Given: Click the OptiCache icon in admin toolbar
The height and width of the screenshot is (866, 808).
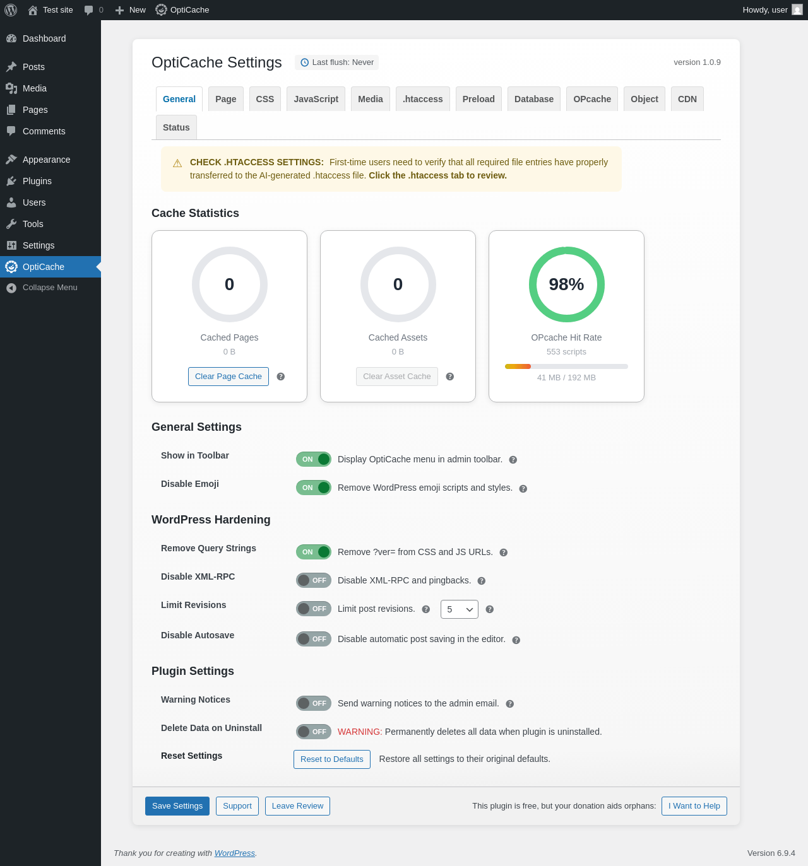Looking at the screenshot, I should (162, 10).
